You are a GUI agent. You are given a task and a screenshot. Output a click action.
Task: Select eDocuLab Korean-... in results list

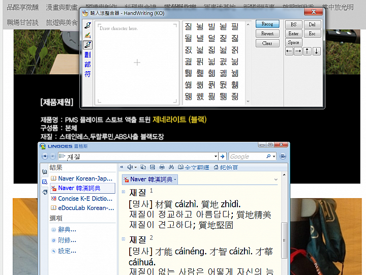(x=83, y=208)
